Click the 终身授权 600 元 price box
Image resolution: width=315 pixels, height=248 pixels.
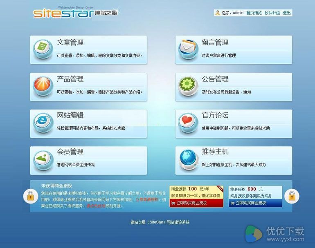point(255,196)
